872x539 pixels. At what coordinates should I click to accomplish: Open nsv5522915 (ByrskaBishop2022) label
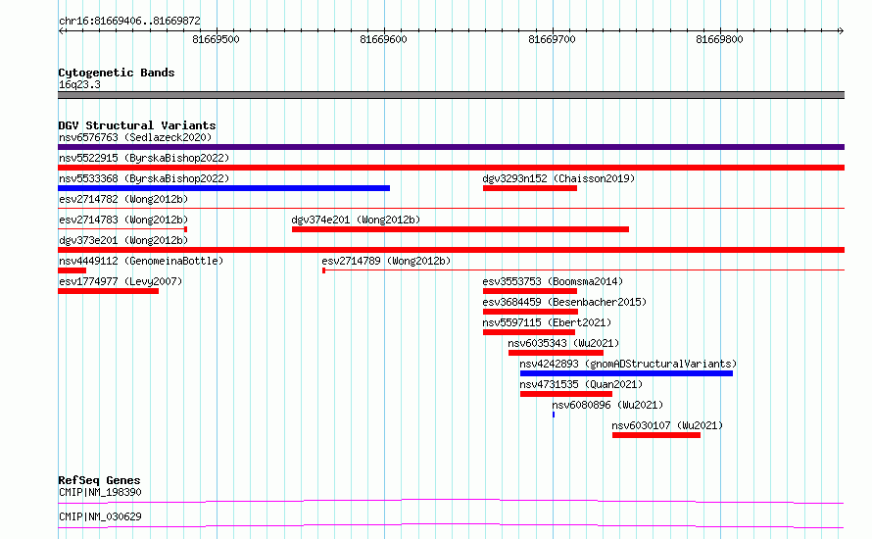[144, 158]
